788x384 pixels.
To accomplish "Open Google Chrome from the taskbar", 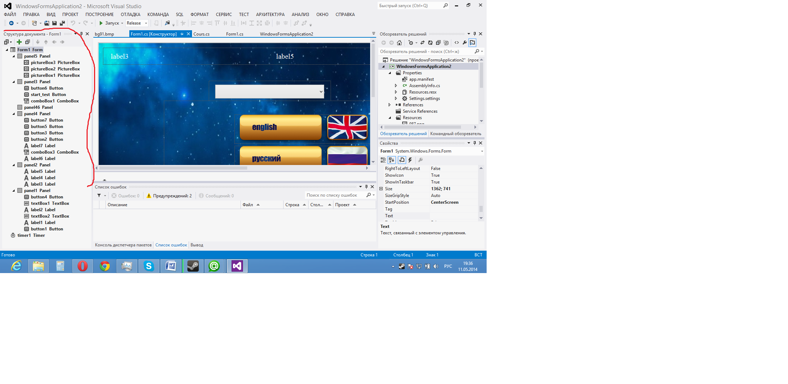I will point(105,266).
